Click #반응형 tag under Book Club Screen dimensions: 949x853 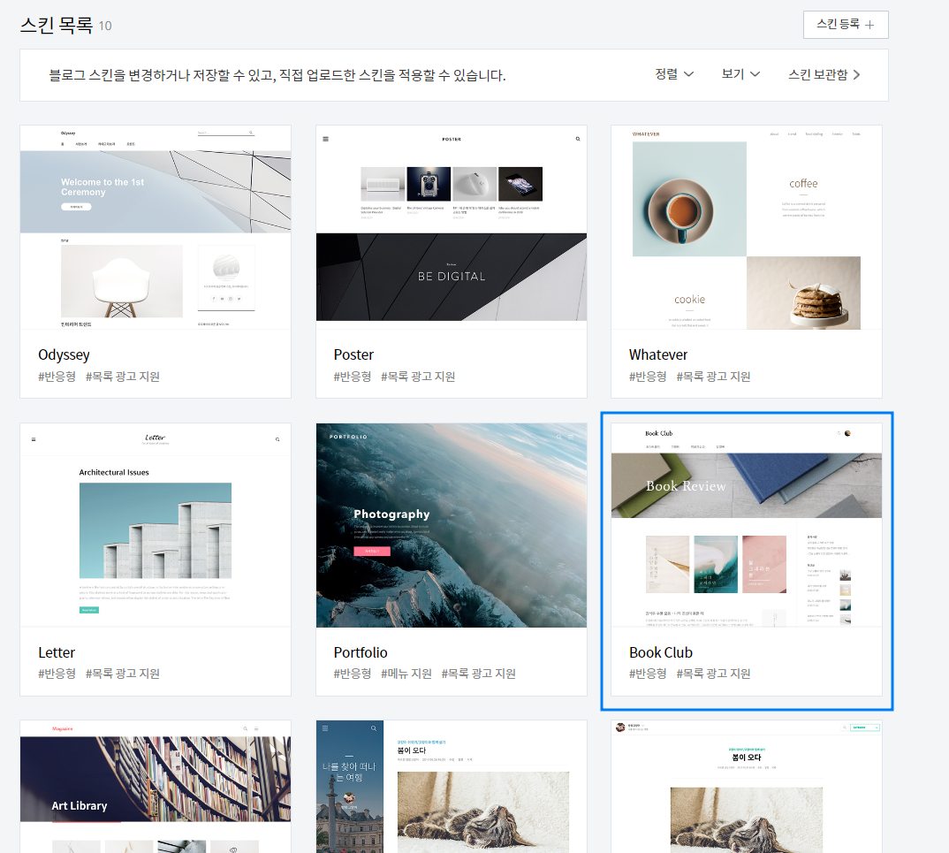tap(648, 674)
